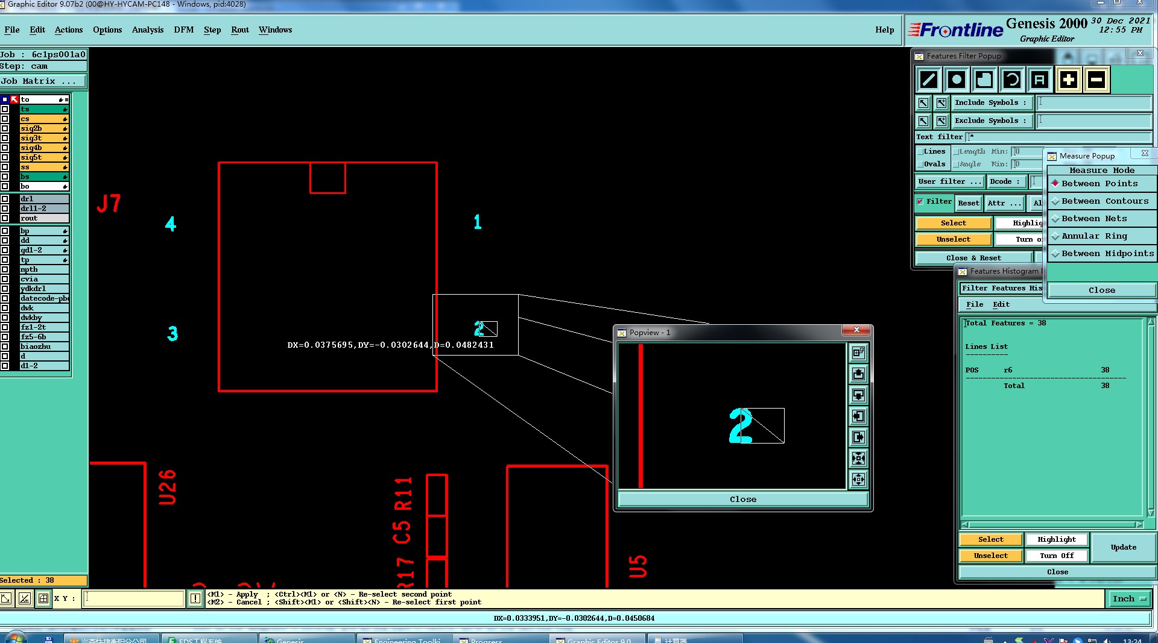Open File menu in Features Histogram
Screen dimensions: 1158x643
[x=974, y=304]
